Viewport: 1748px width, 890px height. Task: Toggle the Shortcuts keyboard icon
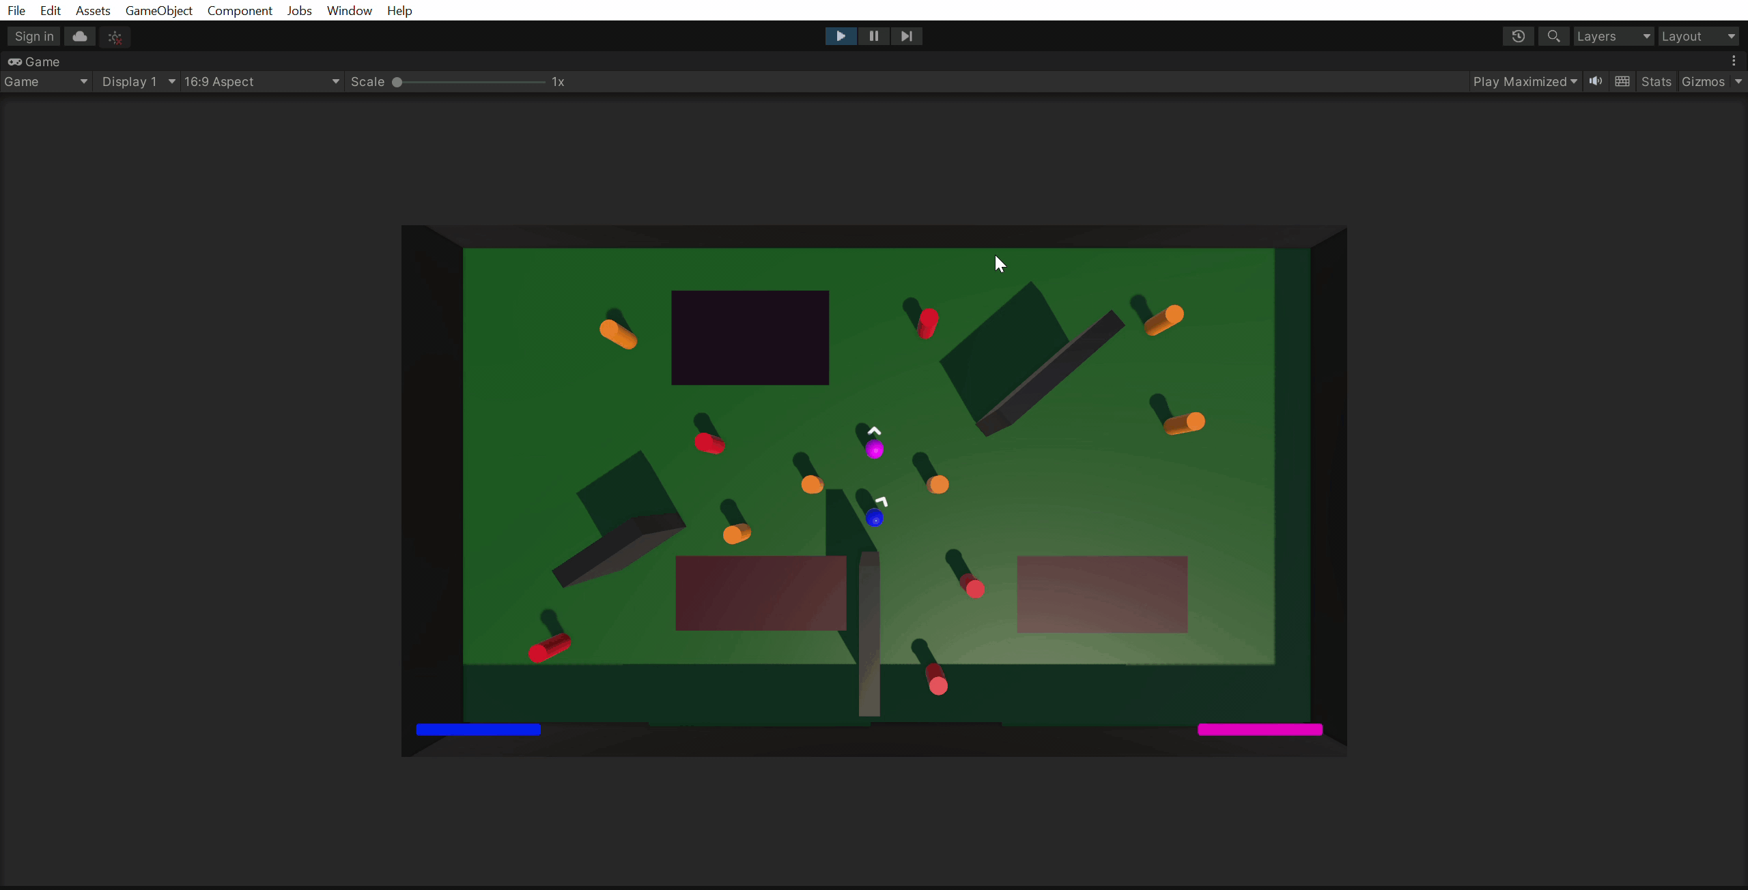pos(1622,81)
